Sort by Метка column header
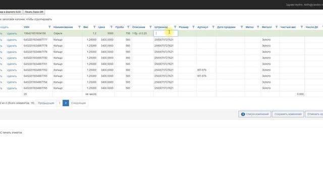The image size is (323, 181). click(x=249, y=27)
